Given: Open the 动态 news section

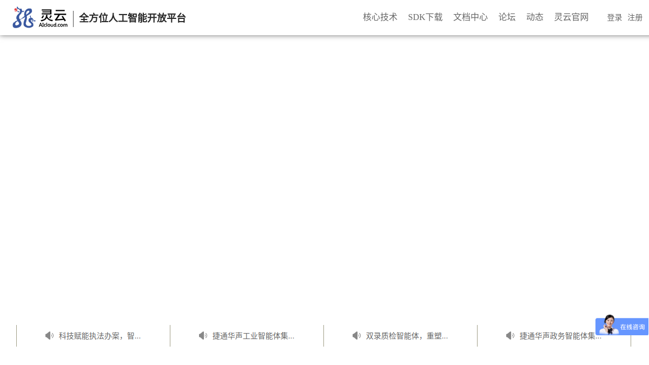Looking at the screenshot, I should pos(535,17).
